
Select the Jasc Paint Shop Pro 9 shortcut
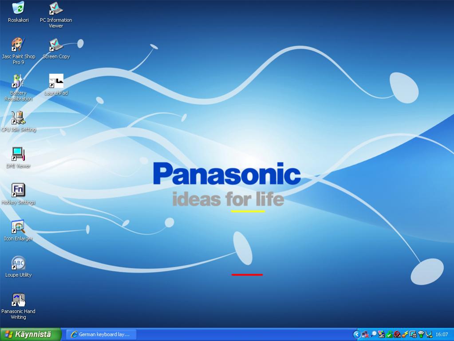tap(19, 51)
